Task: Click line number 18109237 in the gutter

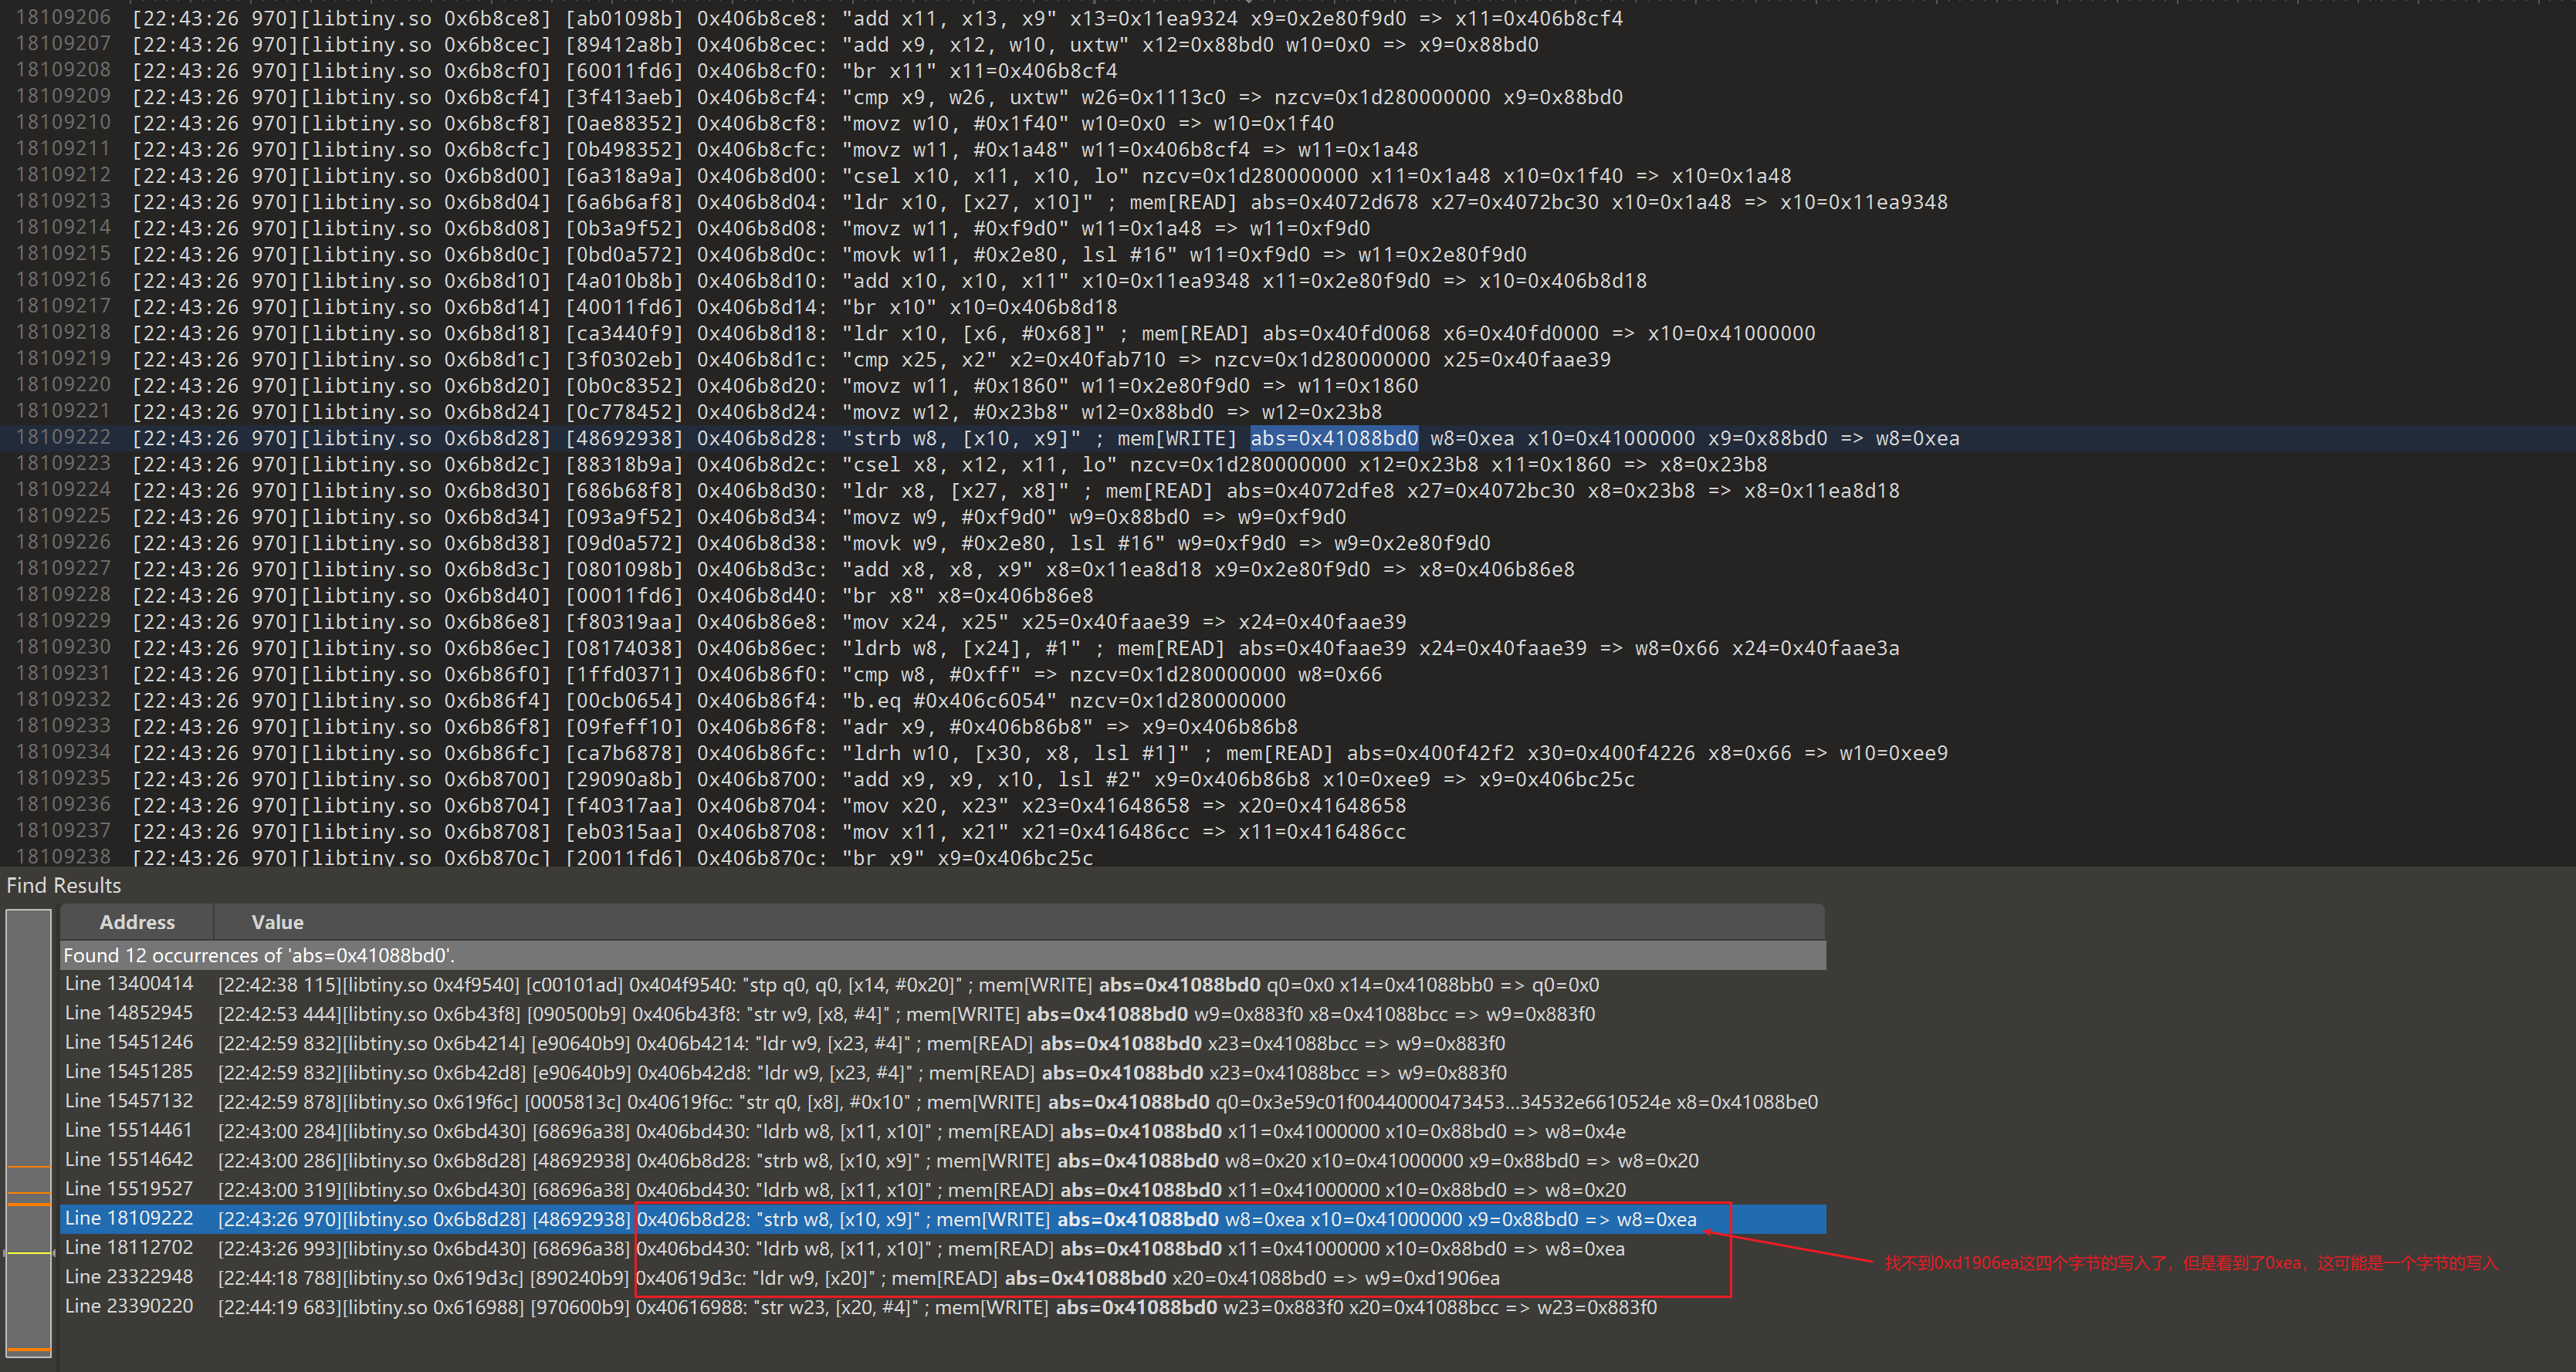Action: 63,830
